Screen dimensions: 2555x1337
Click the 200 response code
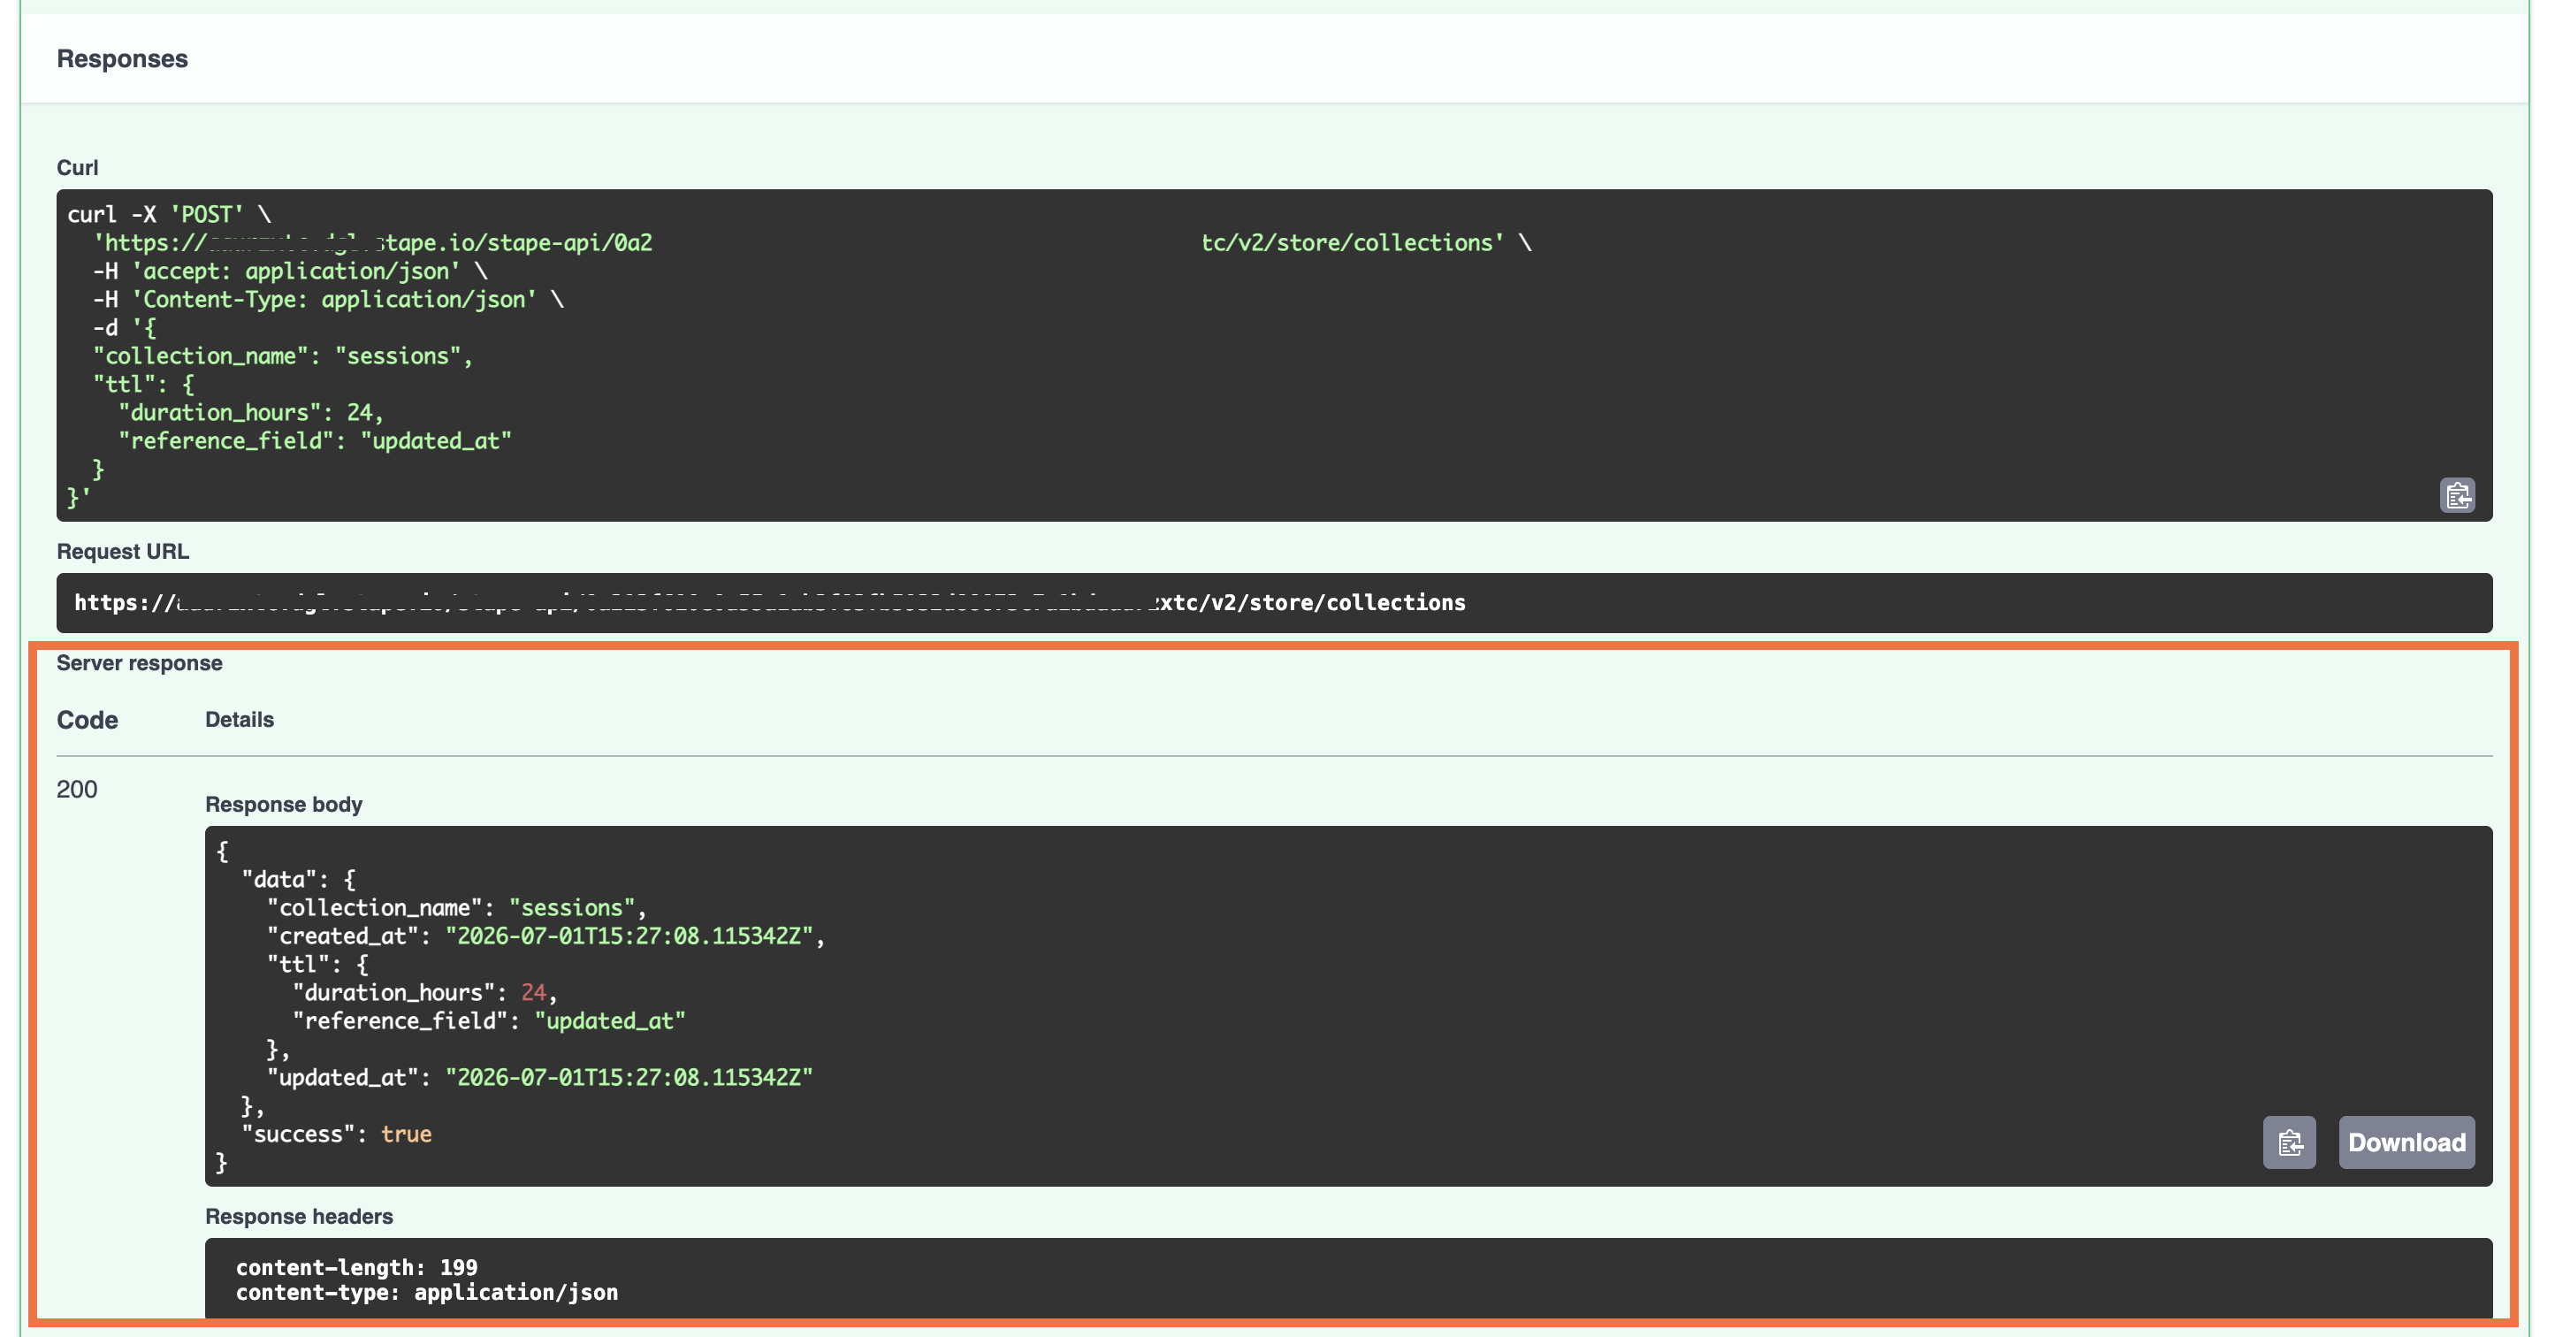[76, 790]
